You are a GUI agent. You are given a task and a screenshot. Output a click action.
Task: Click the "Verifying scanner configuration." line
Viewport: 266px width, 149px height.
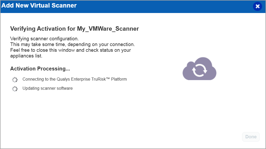(44, 39)
